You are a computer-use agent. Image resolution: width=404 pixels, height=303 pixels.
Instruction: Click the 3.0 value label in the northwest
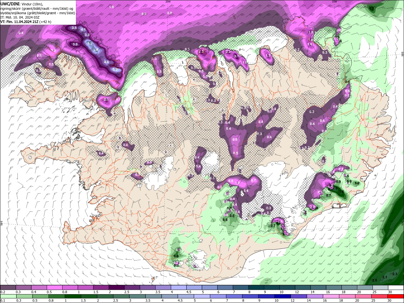tap(75, 45)
